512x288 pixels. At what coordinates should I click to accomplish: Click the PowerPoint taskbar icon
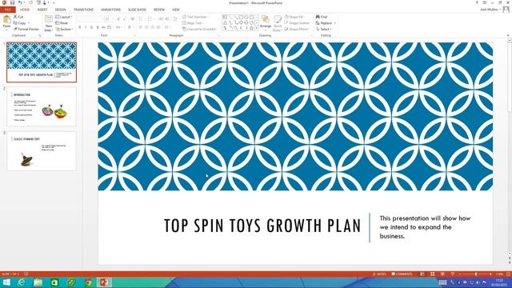(x=104, y=282)
